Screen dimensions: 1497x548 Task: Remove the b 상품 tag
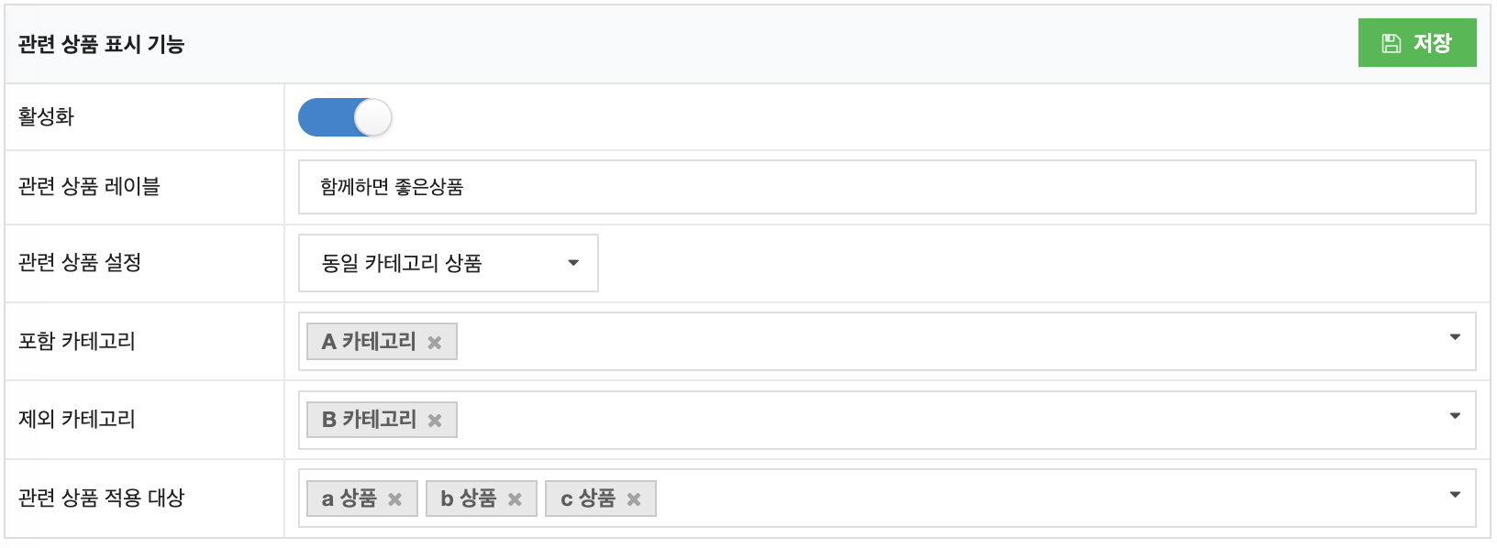point(515,499)
